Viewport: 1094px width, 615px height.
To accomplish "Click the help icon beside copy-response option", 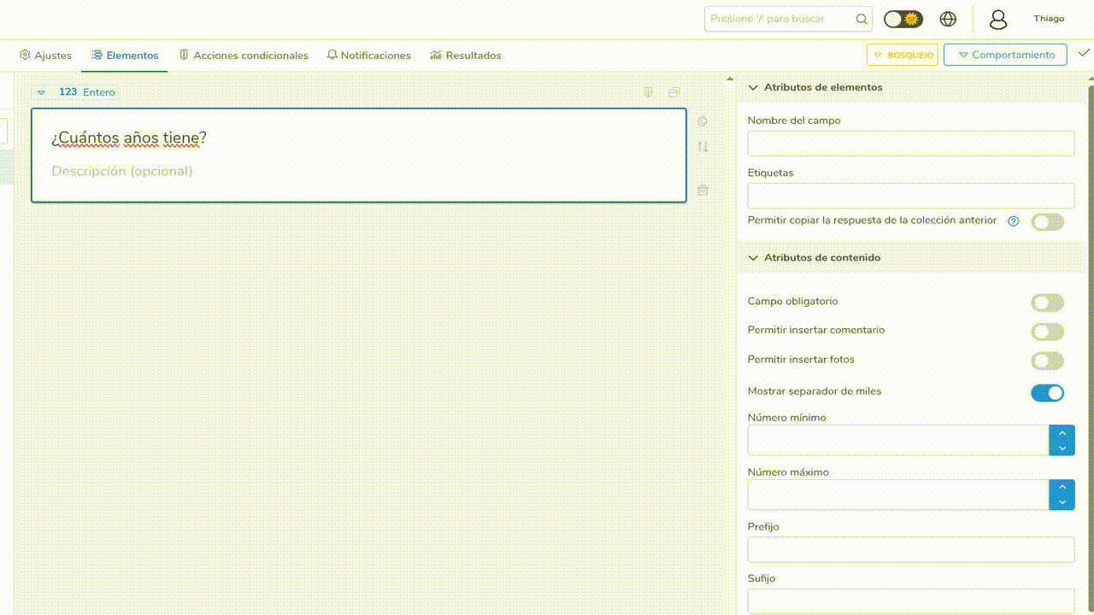I will 1014,221.
